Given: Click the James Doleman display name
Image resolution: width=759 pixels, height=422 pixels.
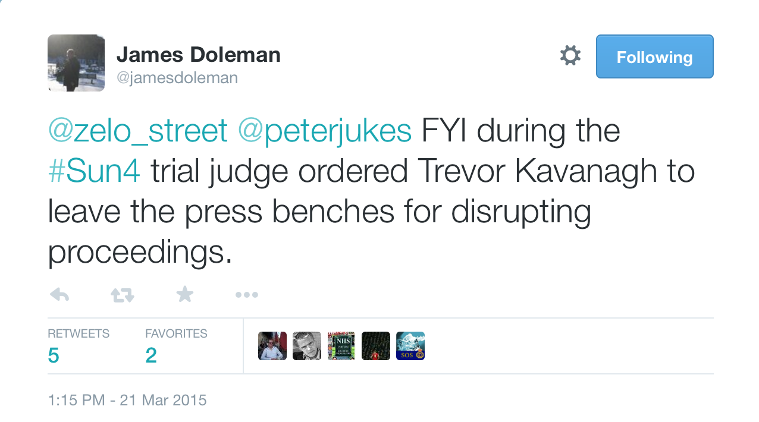Looking at the screenshot, I should coord(198,55).
